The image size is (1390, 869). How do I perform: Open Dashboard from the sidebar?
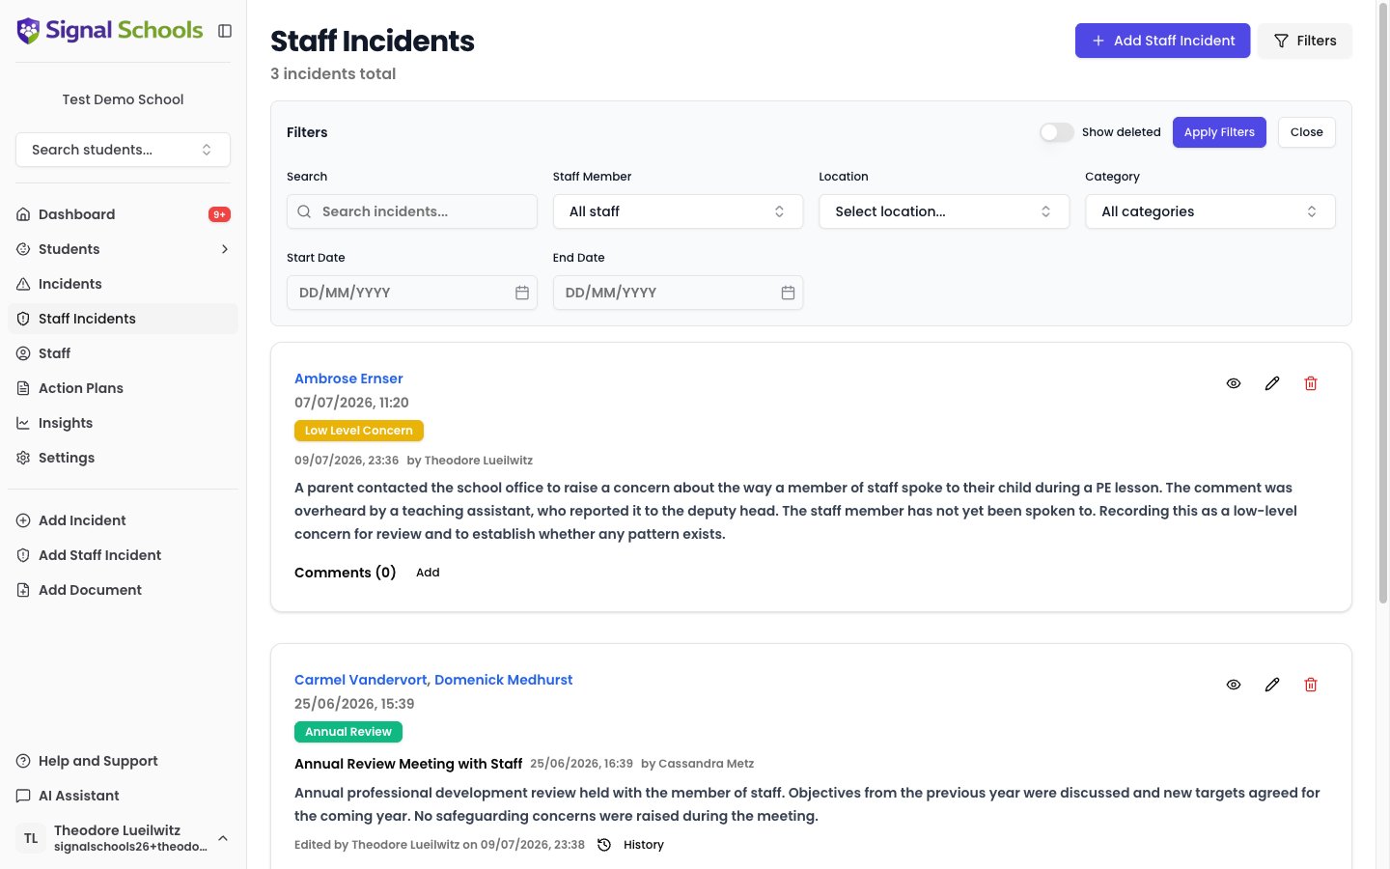click(123, 214)
